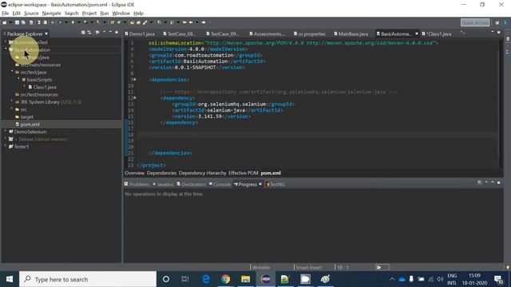
Task: Open the TestNG view tab
Action: tap(275, 184)
